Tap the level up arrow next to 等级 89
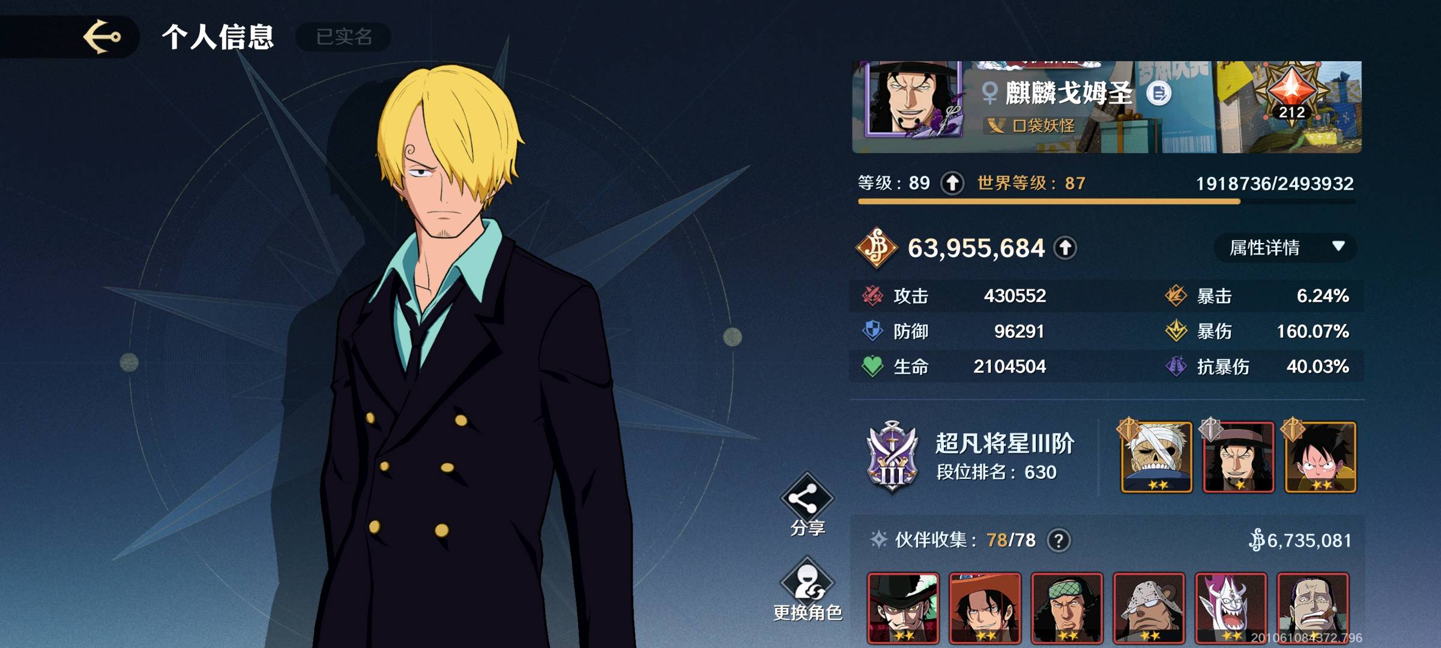Screen dimensions: 1441x648 pyautogui.click(x=952, y=183)
